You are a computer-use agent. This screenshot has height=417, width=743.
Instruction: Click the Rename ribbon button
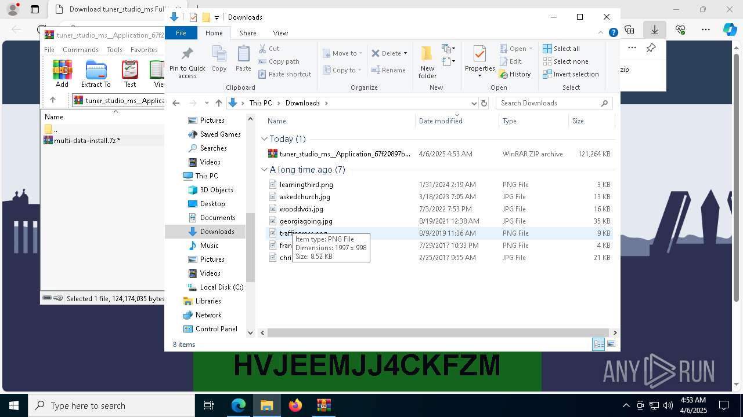pos(388,70)
